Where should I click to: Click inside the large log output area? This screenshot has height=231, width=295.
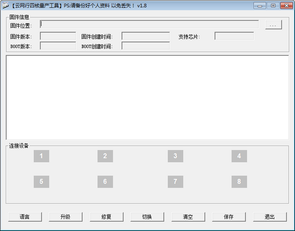[148, 98]
